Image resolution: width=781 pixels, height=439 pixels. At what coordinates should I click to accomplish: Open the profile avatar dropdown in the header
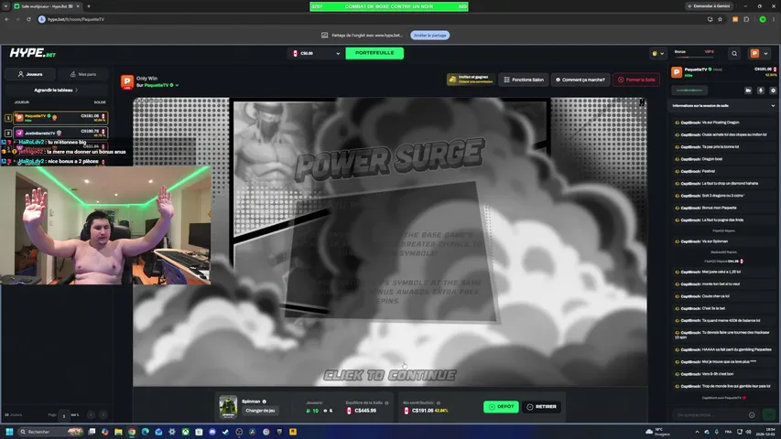(x=760, y=53)
